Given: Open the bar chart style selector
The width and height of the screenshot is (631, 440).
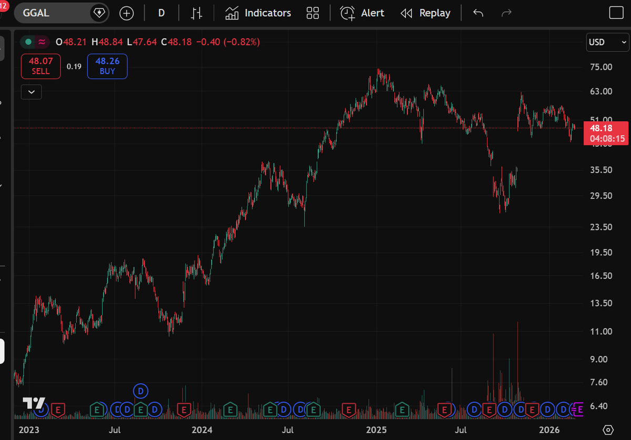Looking at the screenshot, I should pos(197,13).
